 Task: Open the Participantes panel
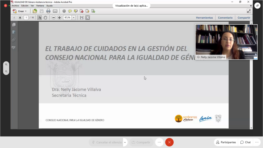click(226, 142)
